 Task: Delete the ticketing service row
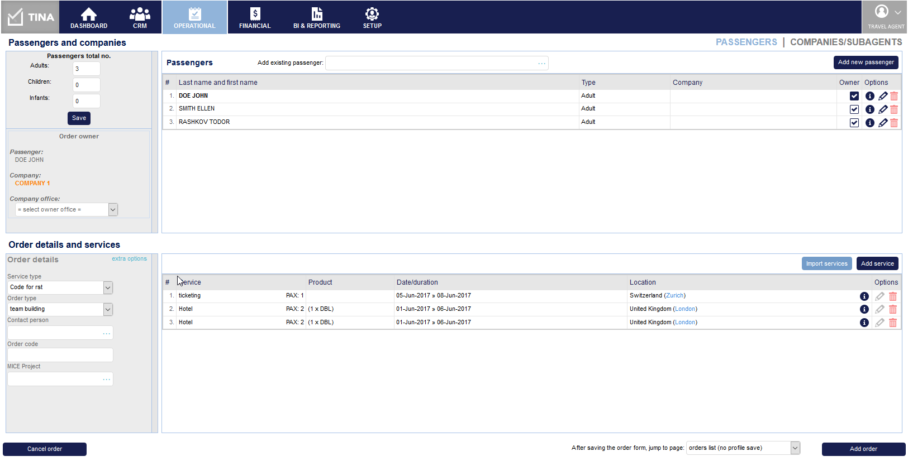tap(893, 296)
